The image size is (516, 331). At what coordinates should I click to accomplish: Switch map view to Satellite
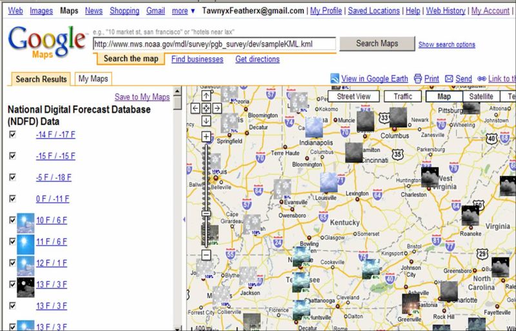(x=481, y=97)
